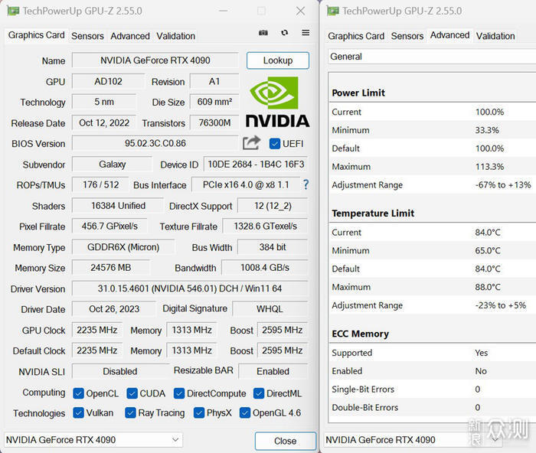The image size is (536, 453).
Task: Switch to Validation tab in right window
Action: [x=495, y=36]
